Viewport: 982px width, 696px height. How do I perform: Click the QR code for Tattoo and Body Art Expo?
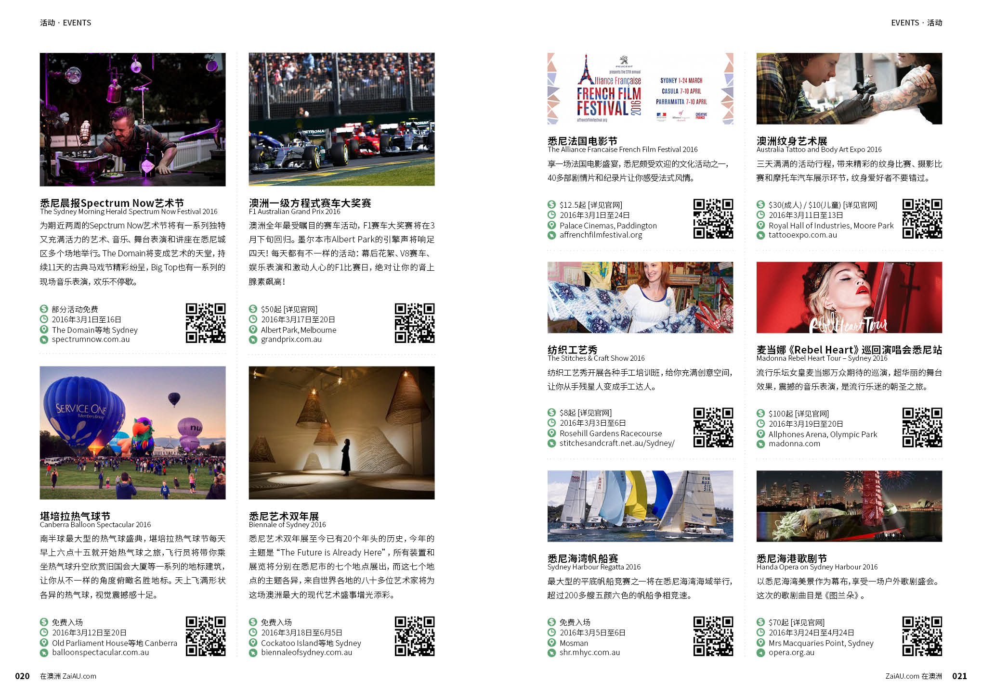tap(922, 218)
